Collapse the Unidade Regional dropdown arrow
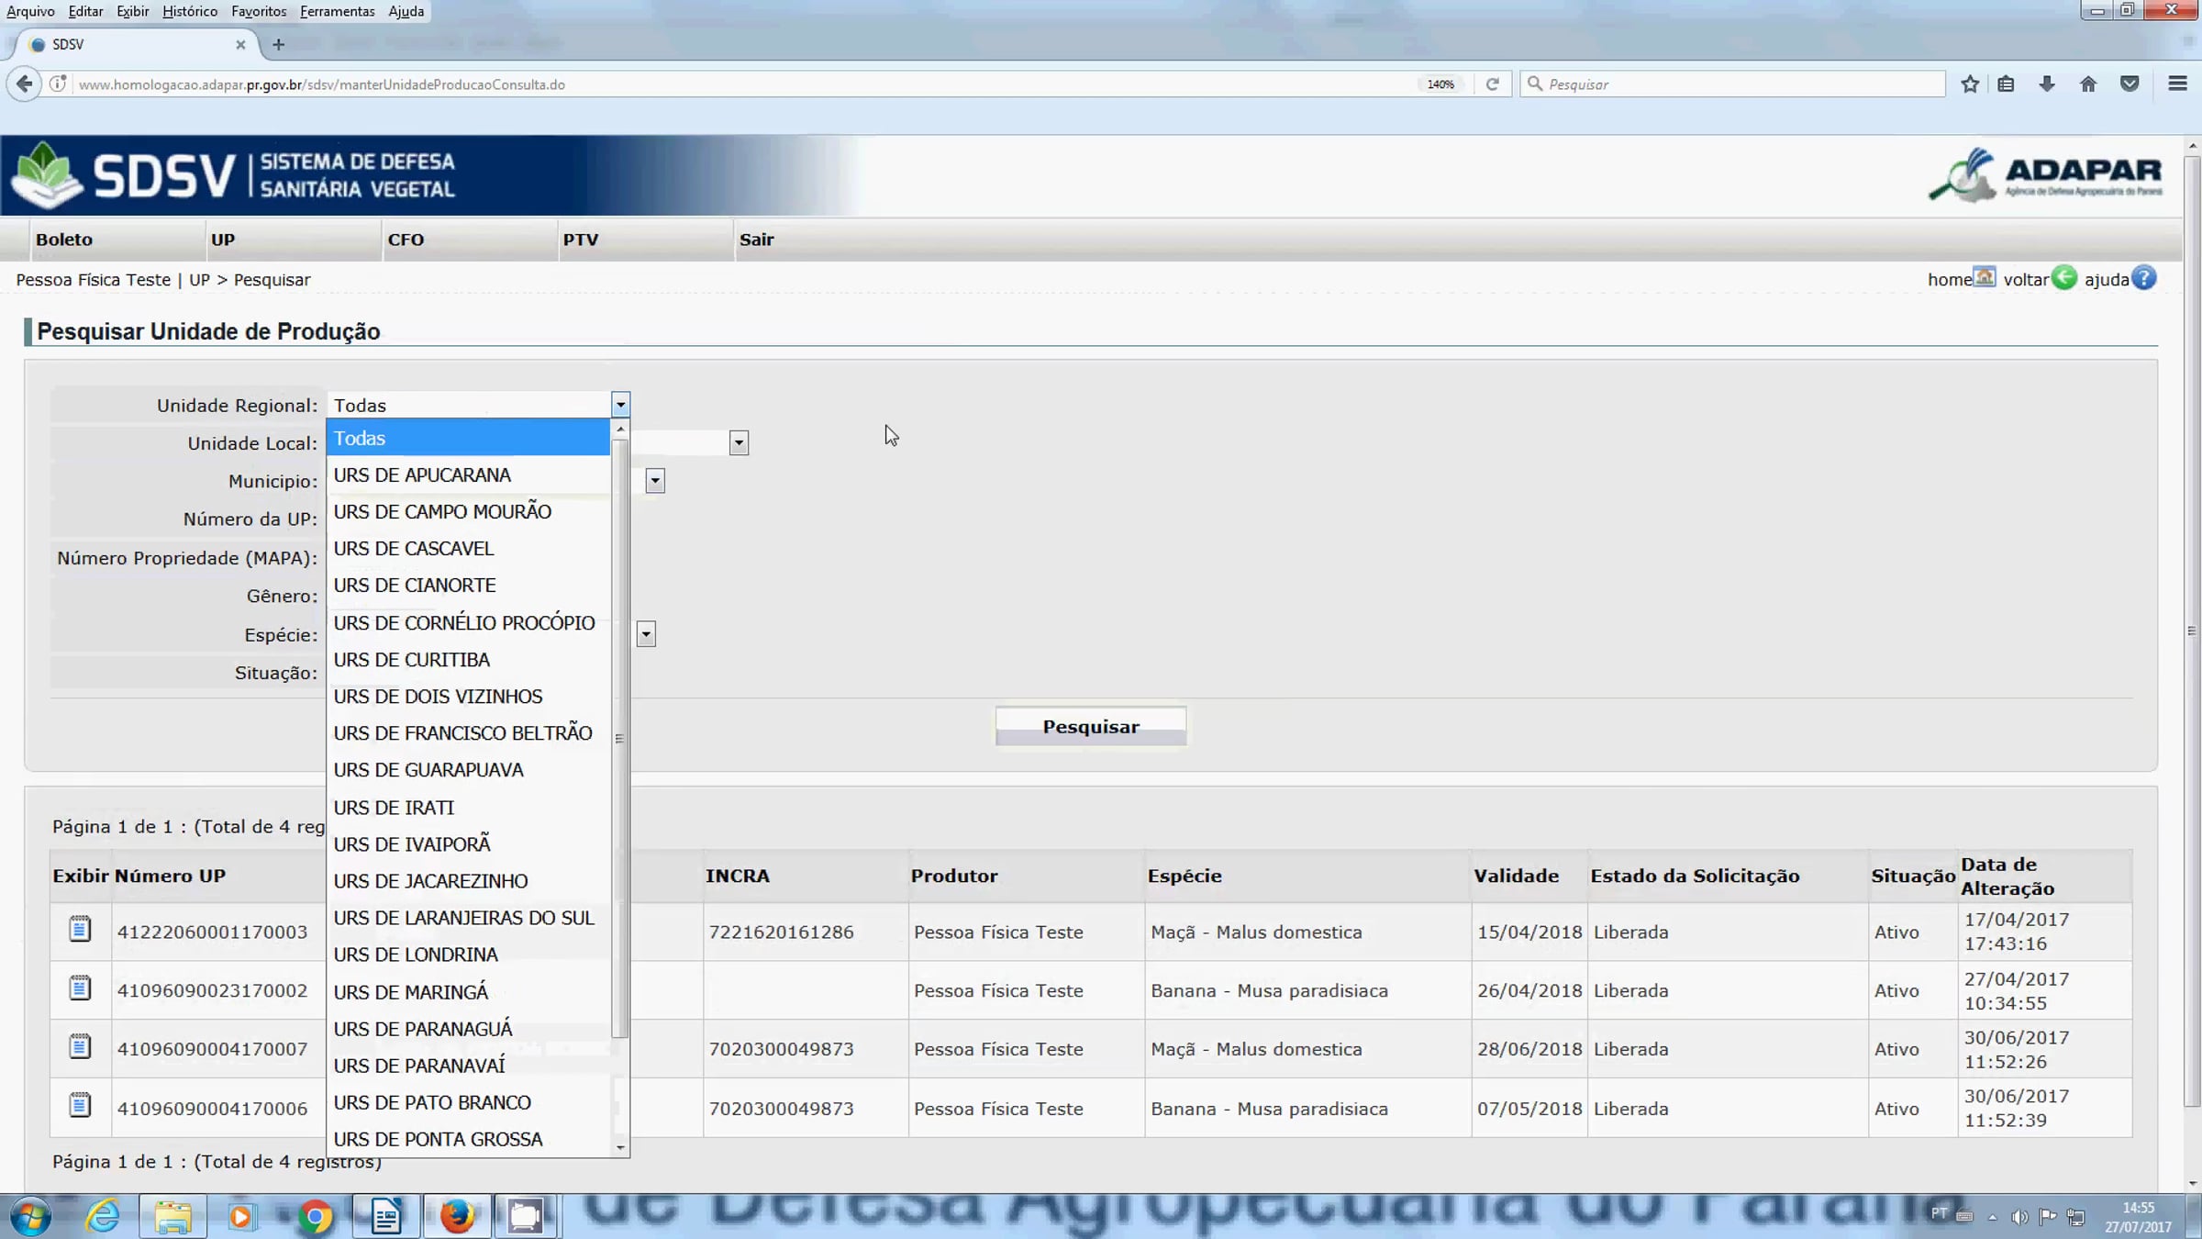2202x1239 pixels. (620, 405)
